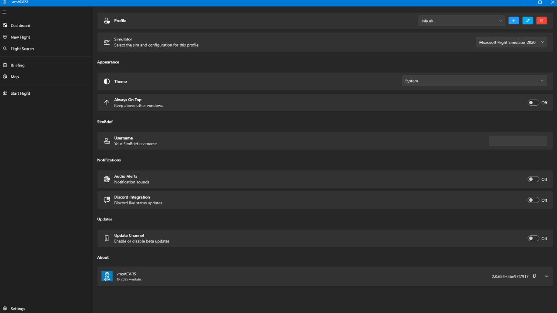Open Flight Search from sidebar
This screenshot has width=557, height=313.
(22, 49)
